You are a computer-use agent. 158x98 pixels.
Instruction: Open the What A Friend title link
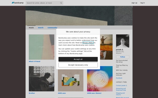(34, 61)
